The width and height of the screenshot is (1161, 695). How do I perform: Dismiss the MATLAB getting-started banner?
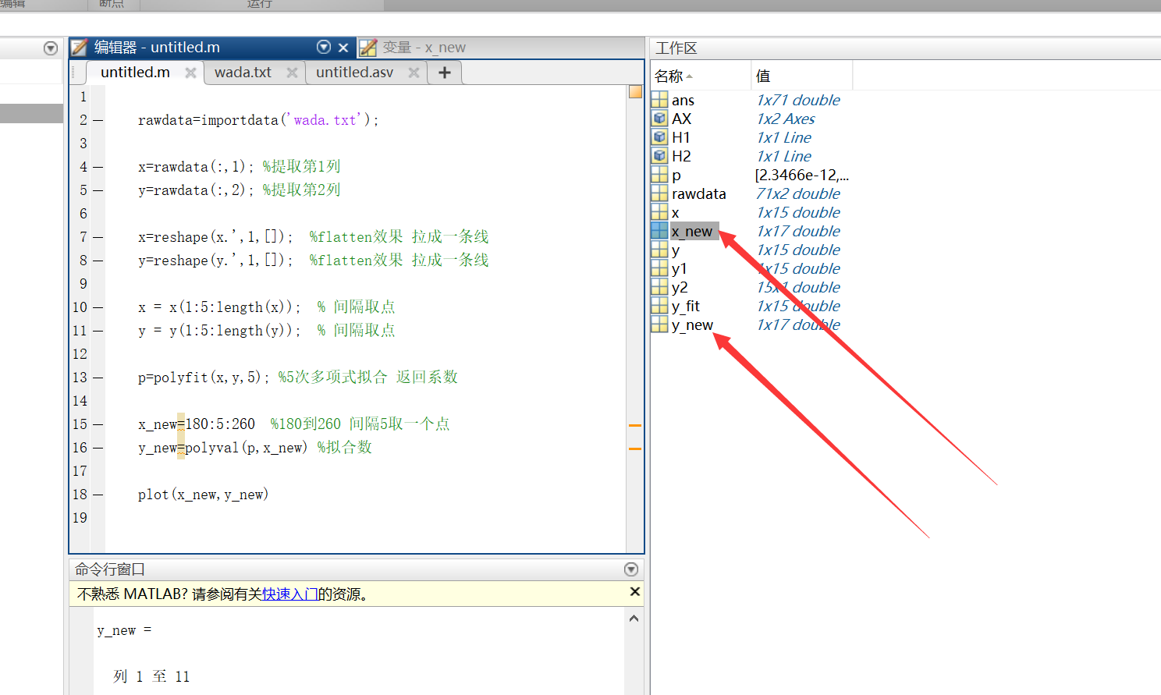634,591
